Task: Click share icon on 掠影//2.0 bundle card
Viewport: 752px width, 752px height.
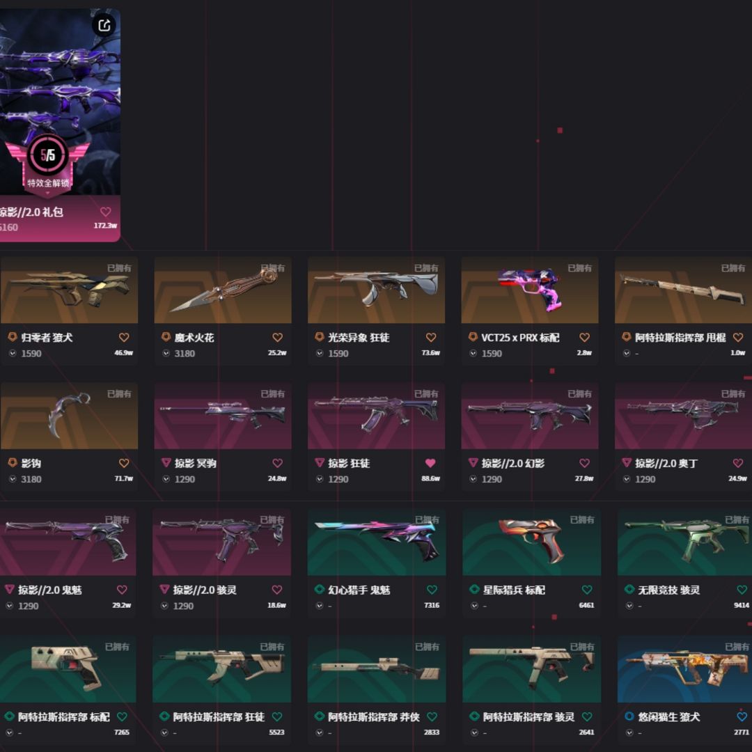Action: pyautogui.click(x=104, y=25)
